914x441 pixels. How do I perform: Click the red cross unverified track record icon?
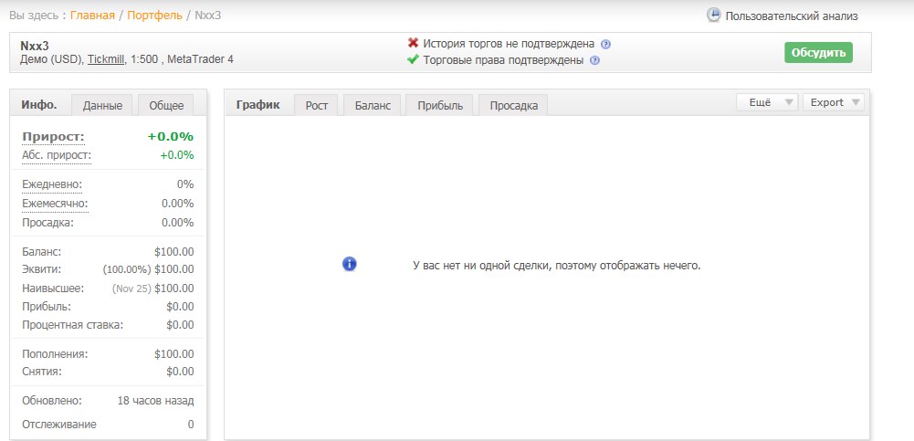pos(414,43)
